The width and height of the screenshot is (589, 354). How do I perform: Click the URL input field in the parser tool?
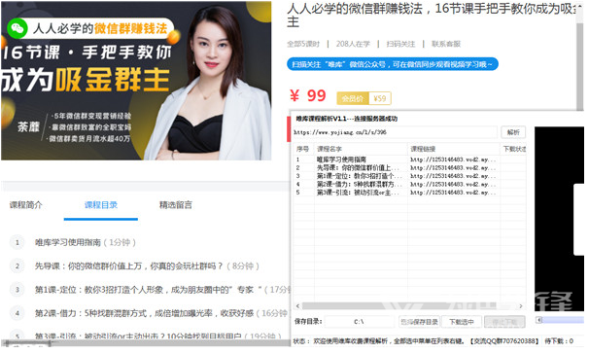[395, 132]
